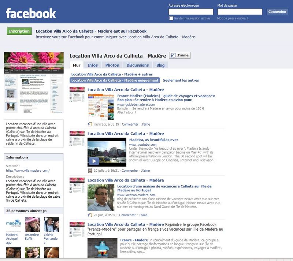Viewport: 293px width, 261px height.
Task: Select the Seulement les autres filter
Action: [x=181, y=80]
